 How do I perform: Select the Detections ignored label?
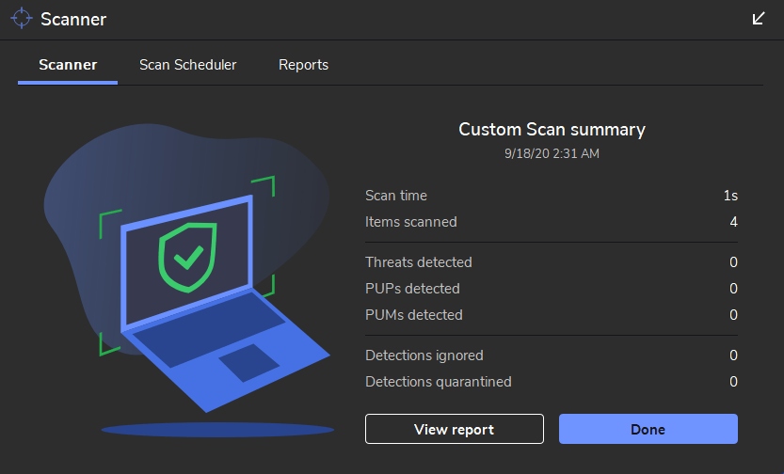(x=424, y=355)
